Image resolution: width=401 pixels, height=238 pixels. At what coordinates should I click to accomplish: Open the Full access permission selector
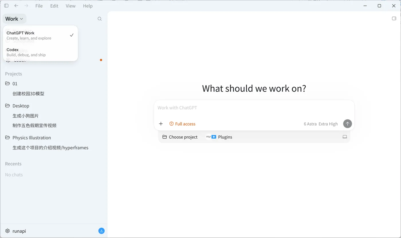[x=182, y=124]
